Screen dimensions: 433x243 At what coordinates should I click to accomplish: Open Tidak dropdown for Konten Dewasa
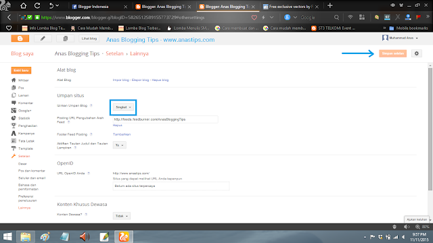(122, 216)
